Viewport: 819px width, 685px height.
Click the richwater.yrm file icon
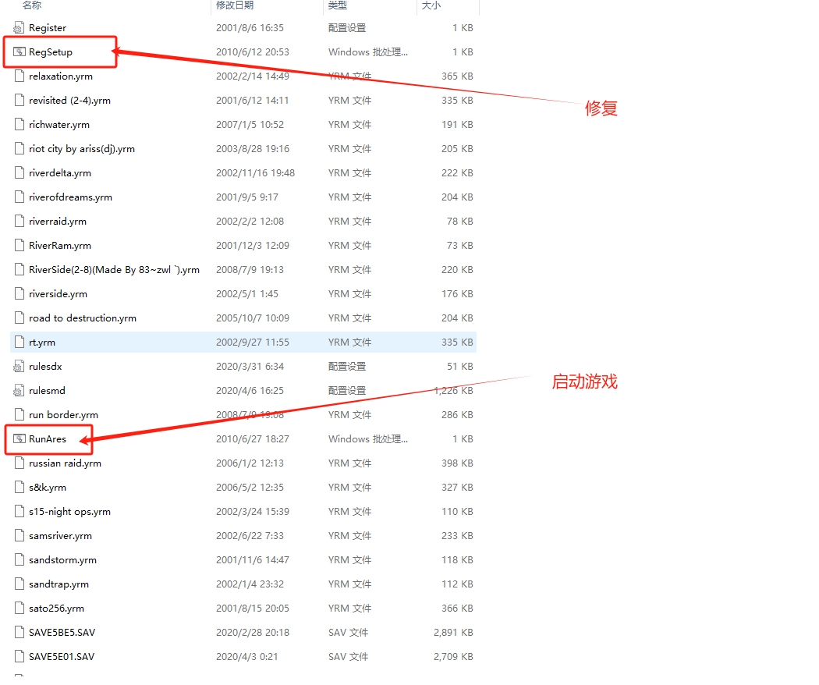pyautogui.click(x=19, y=124)
